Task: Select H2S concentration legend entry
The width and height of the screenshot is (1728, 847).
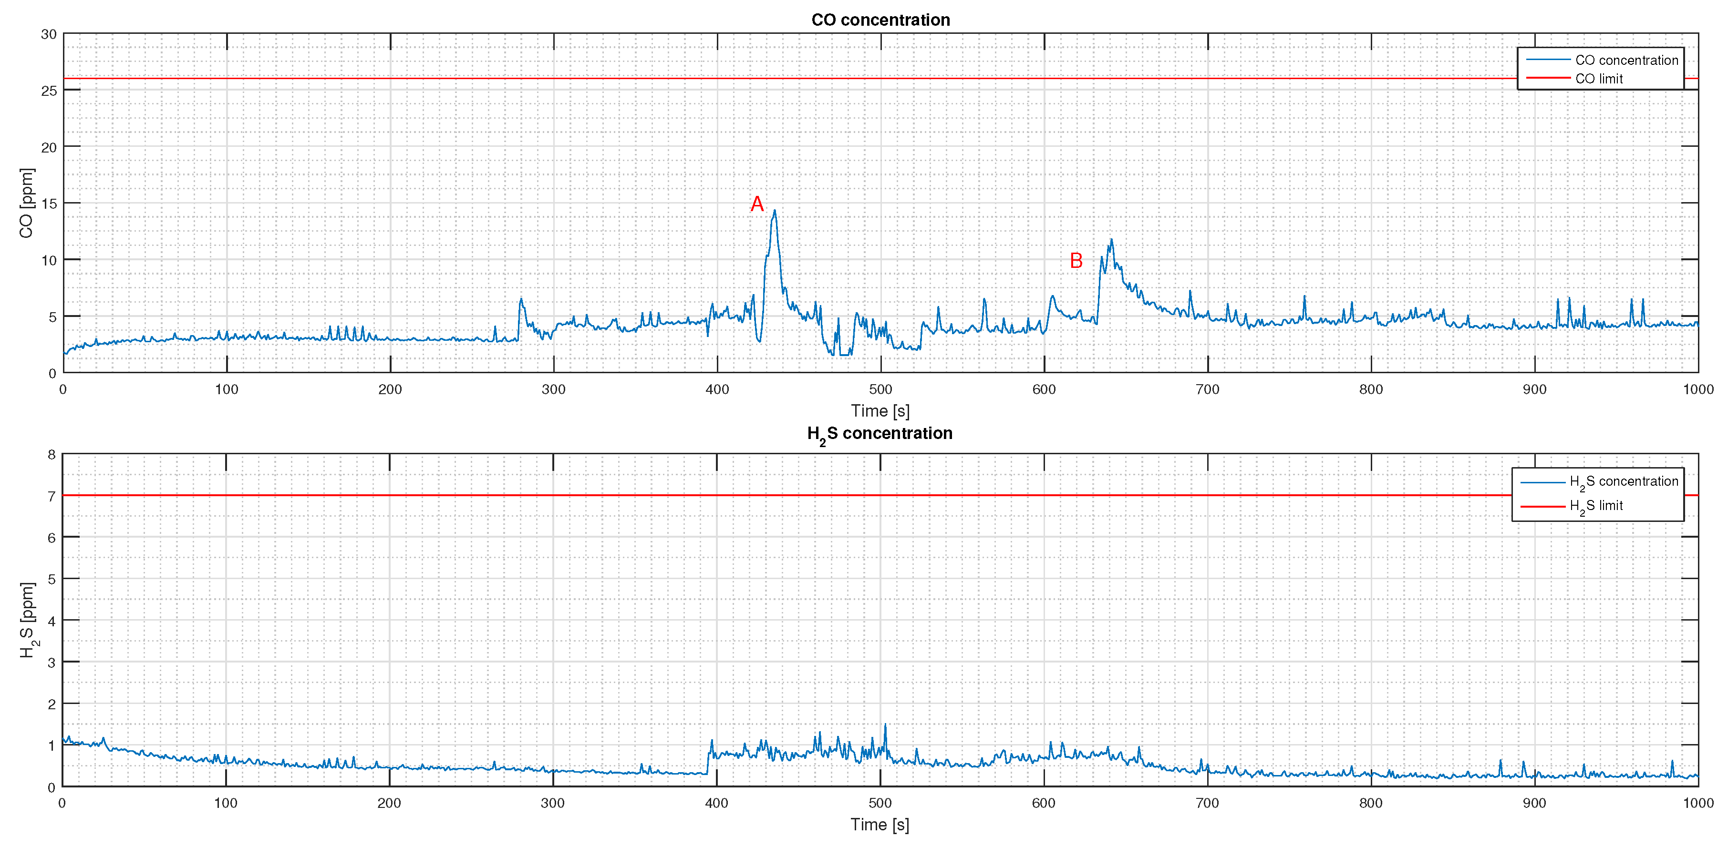Action: (1624, 481)
